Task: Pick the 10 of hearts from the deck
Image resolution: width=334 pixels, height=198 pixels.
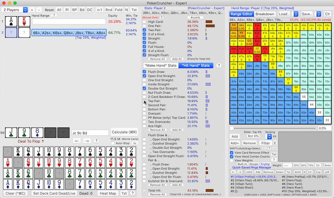Action: [x=49, y=163]
